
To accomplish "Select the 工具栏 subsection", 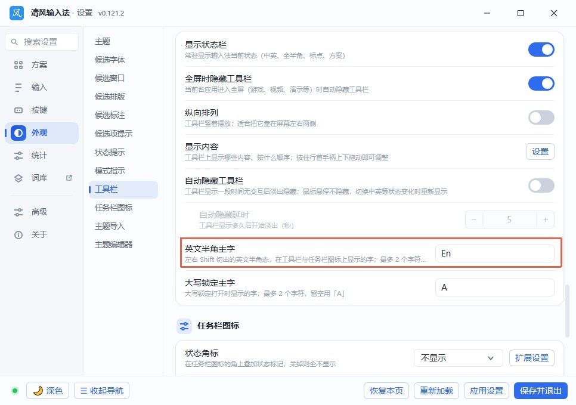I will point(123,189).
